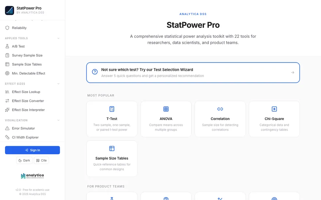Click the Sample Size Tables card icon
This screenshot has height=200, width=321.
click(x=112, y=148)
